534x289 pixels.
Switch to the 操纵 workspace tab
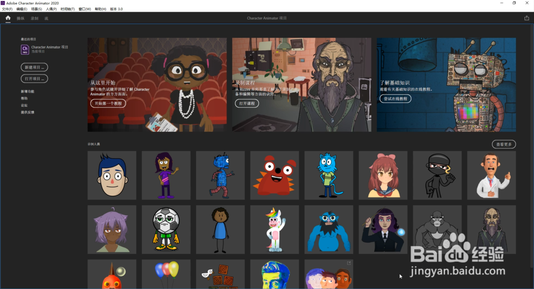click(x=20, y=18)
